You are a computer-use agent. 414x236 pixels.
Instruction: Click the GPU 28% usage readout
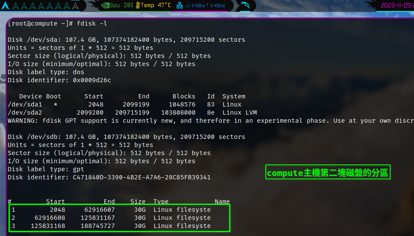pyautogui.click(x=121, y=6)
